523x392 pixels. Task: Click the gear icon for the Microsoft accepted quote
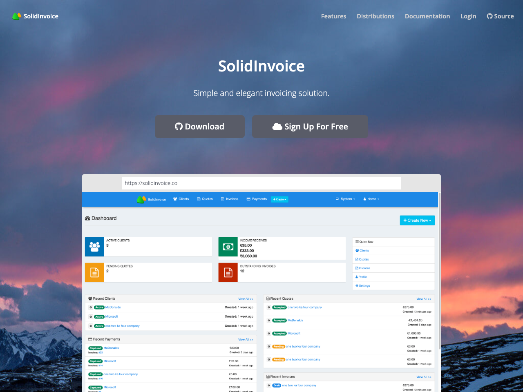click(x=269, y=334)
